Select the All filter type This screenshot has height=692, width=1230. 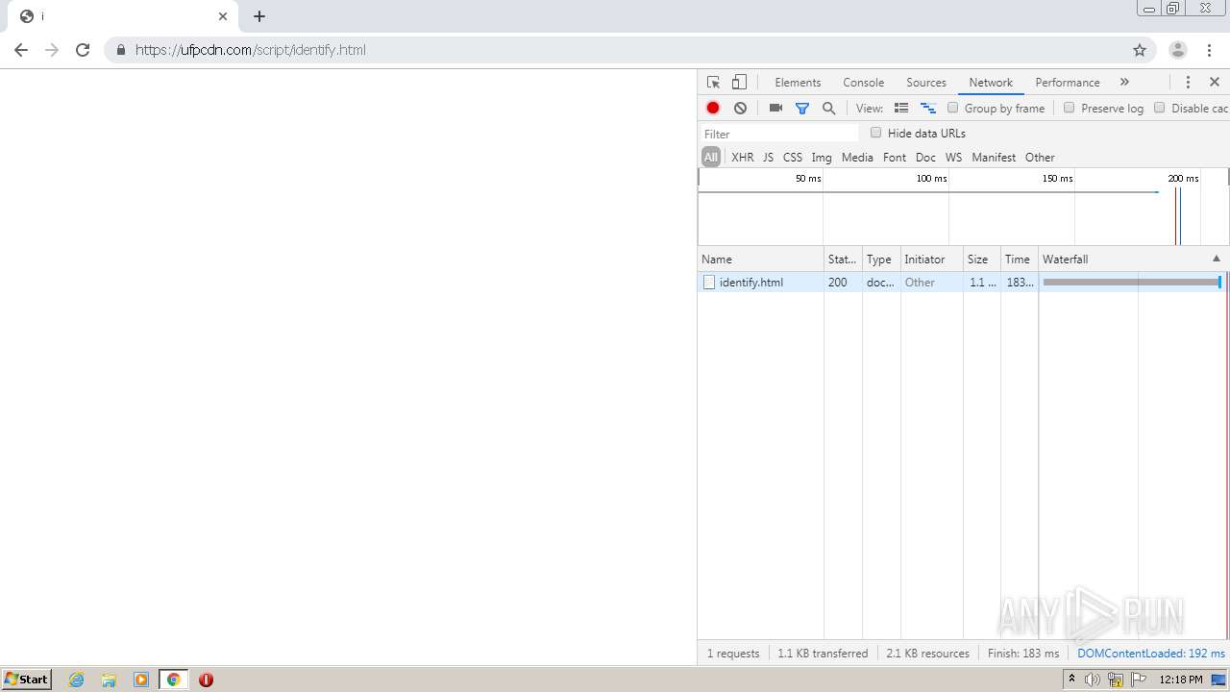[x=711, y=157]
